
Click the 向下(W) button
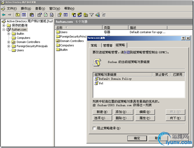click(175, 118)
